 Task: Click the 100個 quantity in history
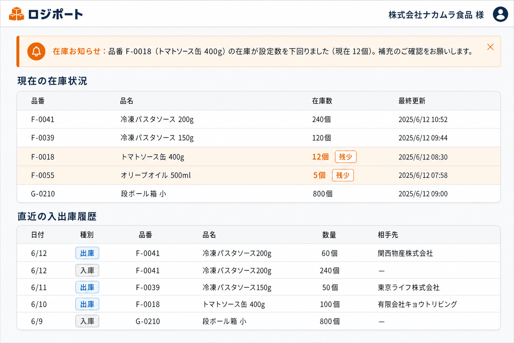(330, 304)
